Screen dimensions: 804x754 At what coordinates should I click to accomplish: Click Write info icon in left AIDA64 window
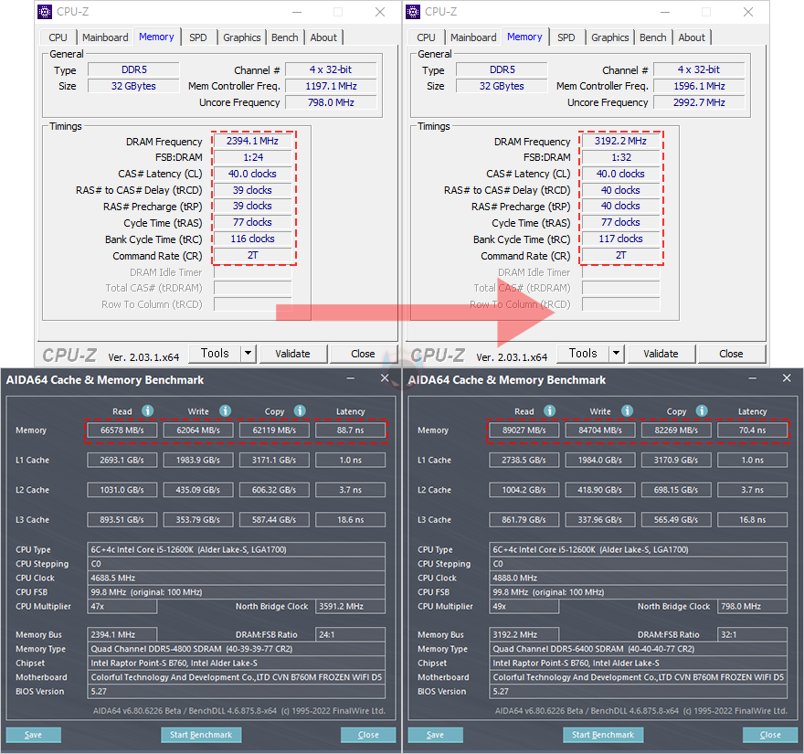pos(225,411)
